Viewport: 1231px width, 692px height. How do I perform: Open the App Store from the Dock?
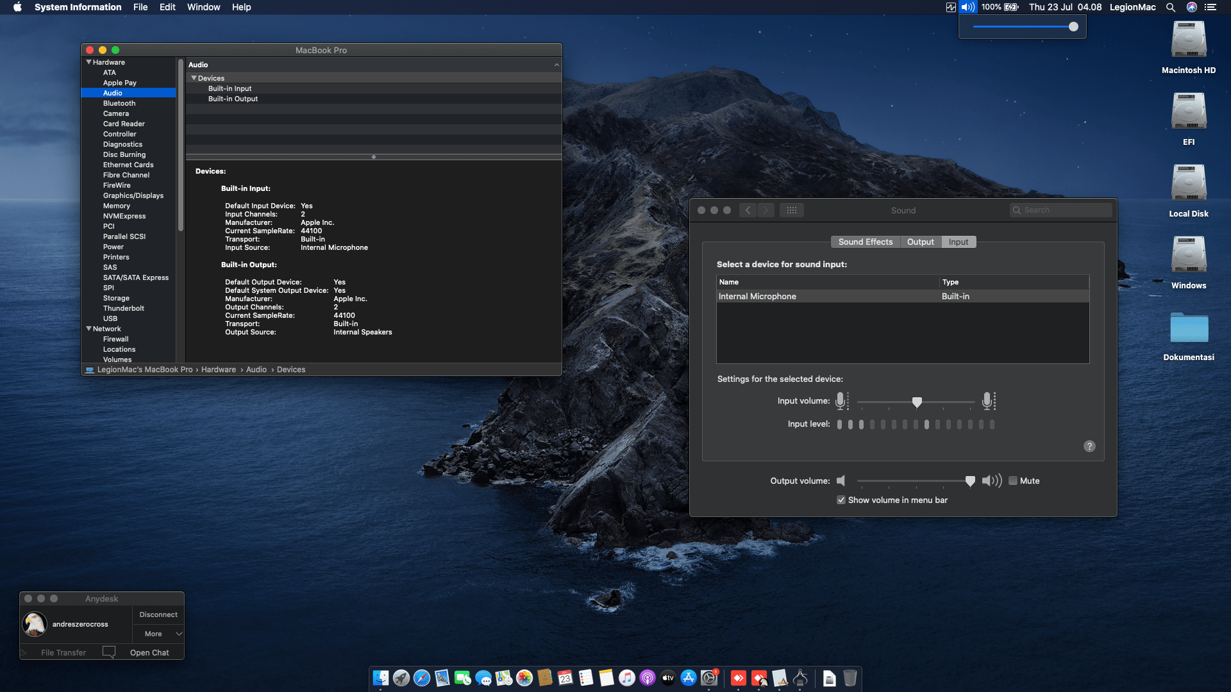click(x=689, y=678)
